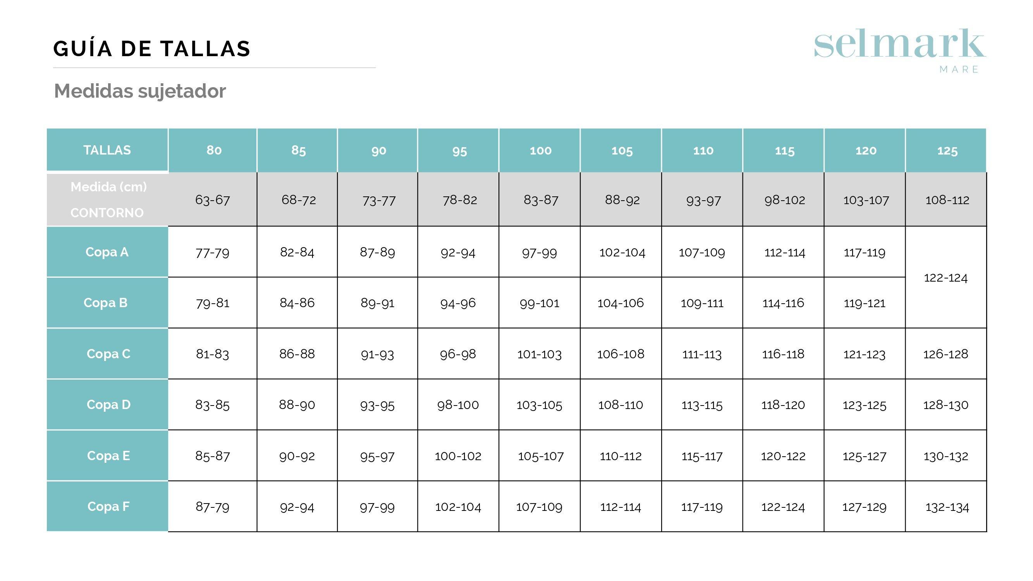Select the Copa C 101-103 cell
The height and width of the screenshot is (581, 1033).
(x=539, y=354)
